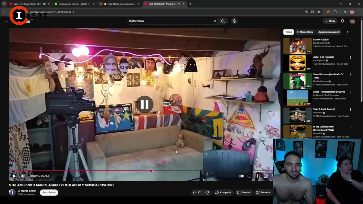Bookmark this page with star icon
The height and width of the screenshot is (204, 363).
[319, 12]
